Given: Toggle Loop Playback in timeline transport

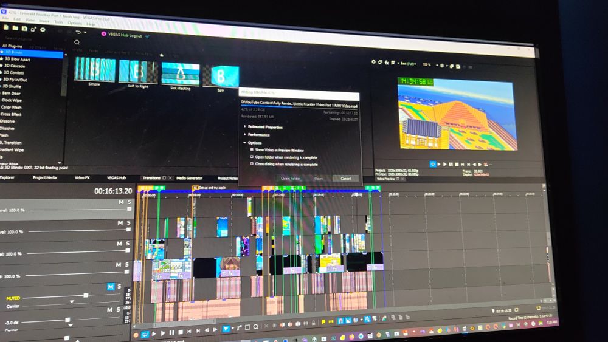Looking at the screenshot, I should click(145, 335).
